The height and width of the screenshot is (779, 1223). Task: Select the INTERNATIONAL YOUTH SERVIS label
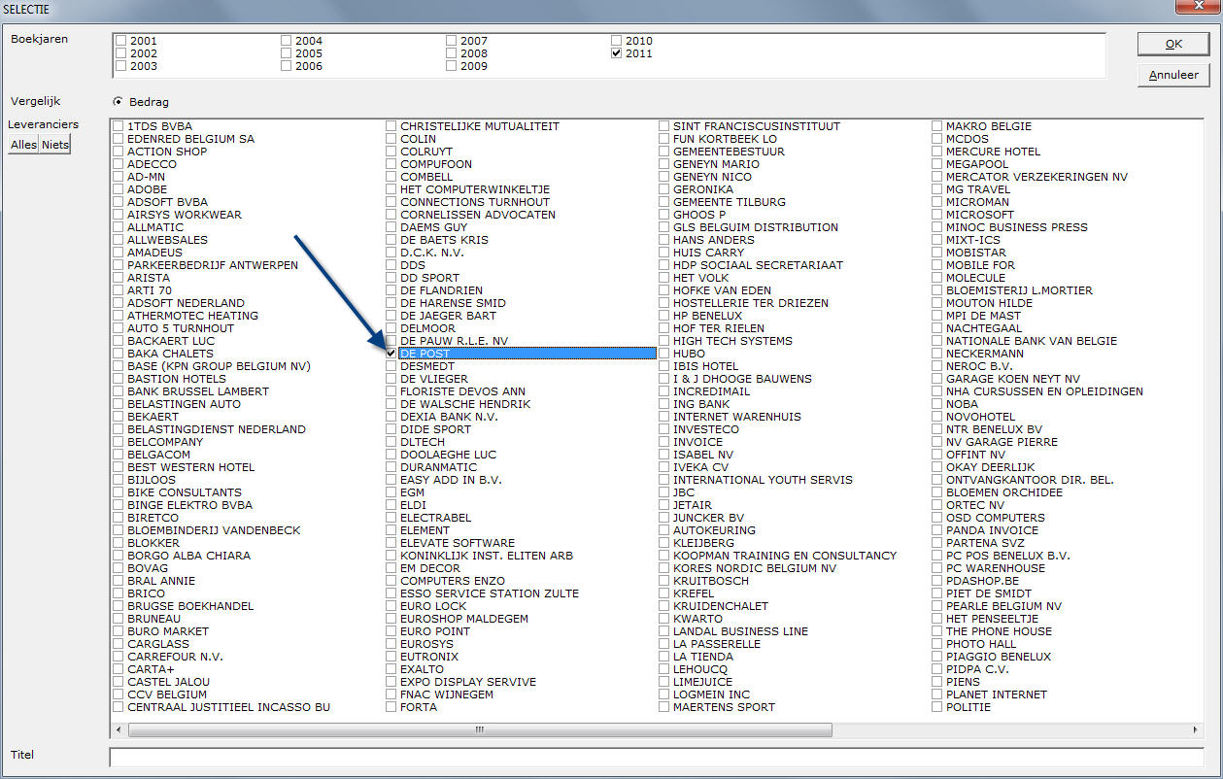click(763, 480)
